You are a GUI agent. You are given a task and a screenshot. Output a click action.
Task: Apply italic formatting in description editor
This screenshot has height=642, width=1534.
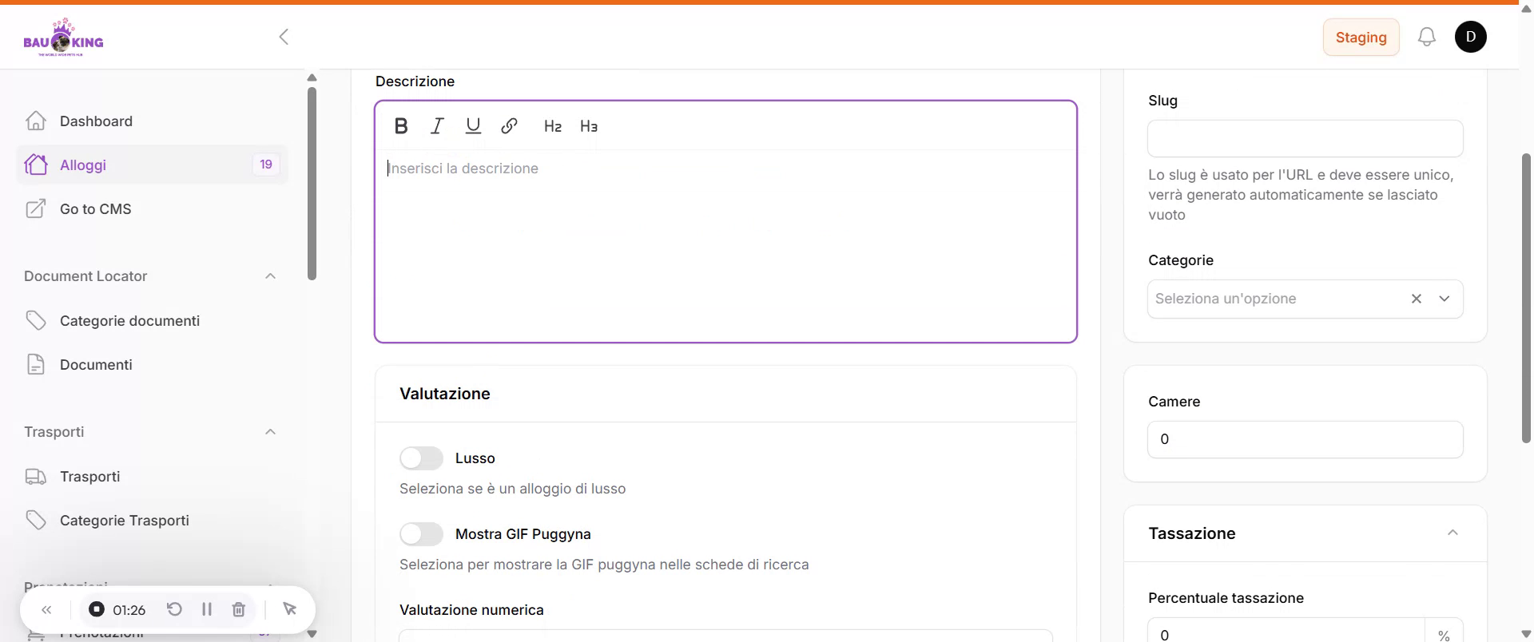[437, 126]
